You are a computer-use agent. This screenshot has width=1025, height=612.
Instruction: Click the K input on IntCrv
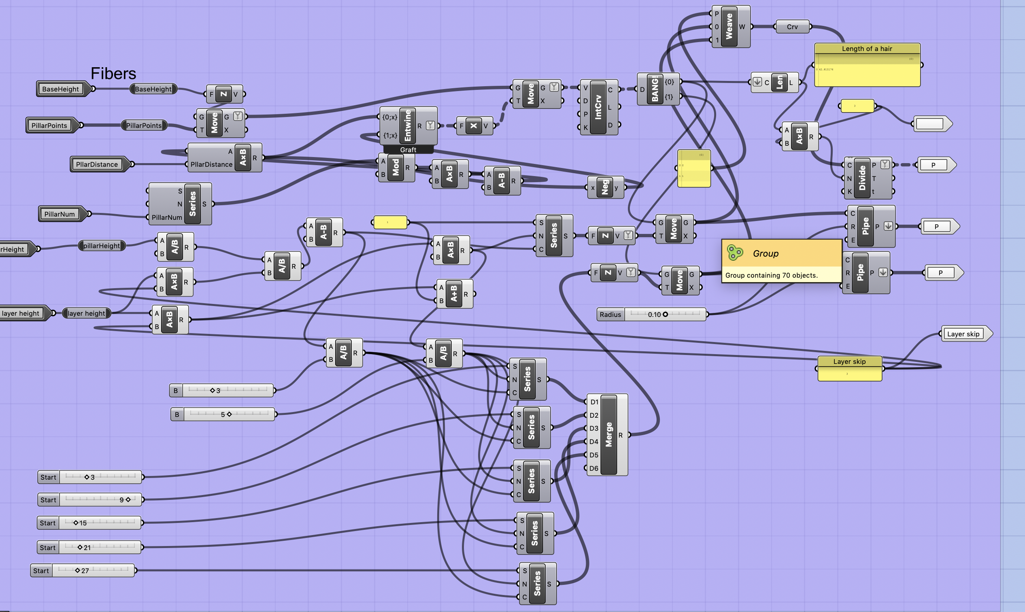pos(585,127)
